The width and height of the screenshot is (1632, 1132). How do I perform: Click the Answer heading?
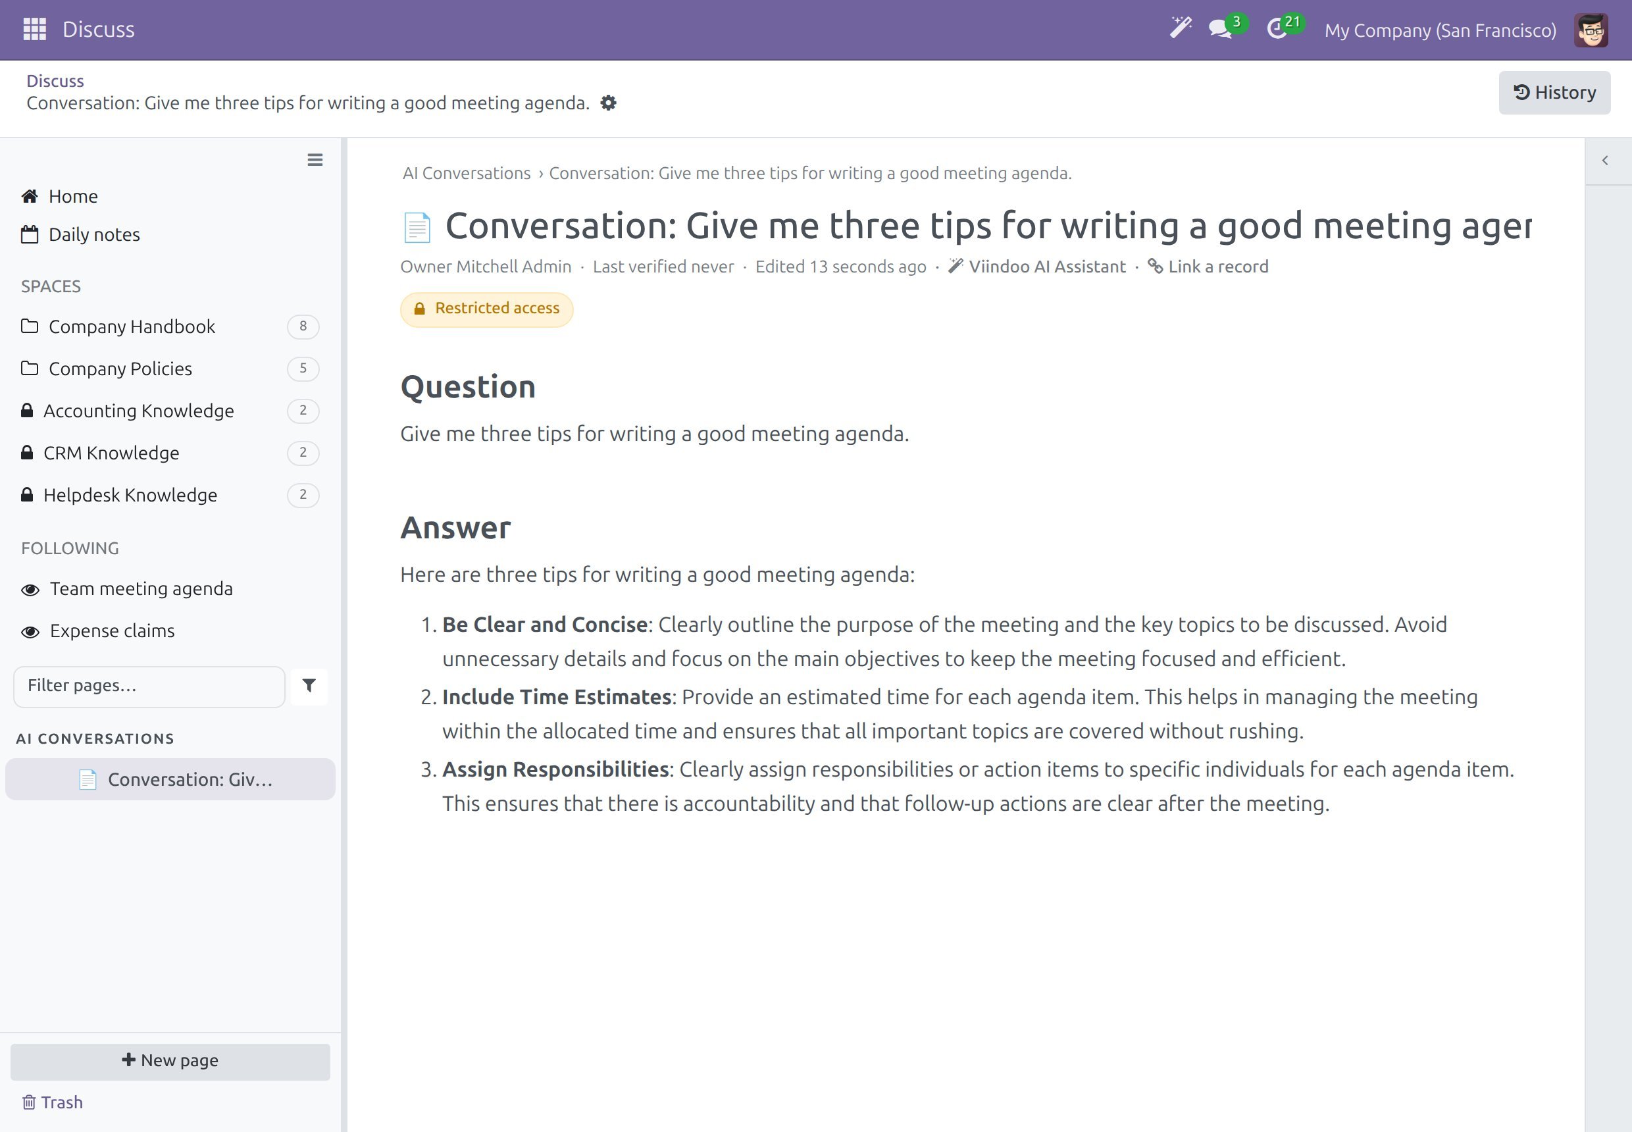(x=455, y=528)
